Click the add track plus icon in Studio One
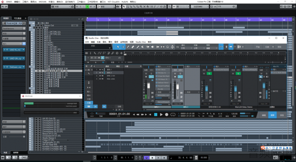Image resolution: width=296 pixels, height=162 pixels. (x=121, y=53)
